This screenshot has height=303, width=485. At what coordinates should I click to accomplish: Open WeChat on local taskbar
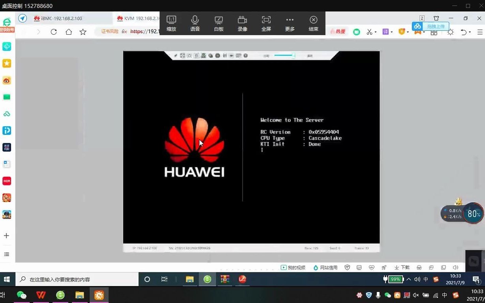click(x=22, y=295)
